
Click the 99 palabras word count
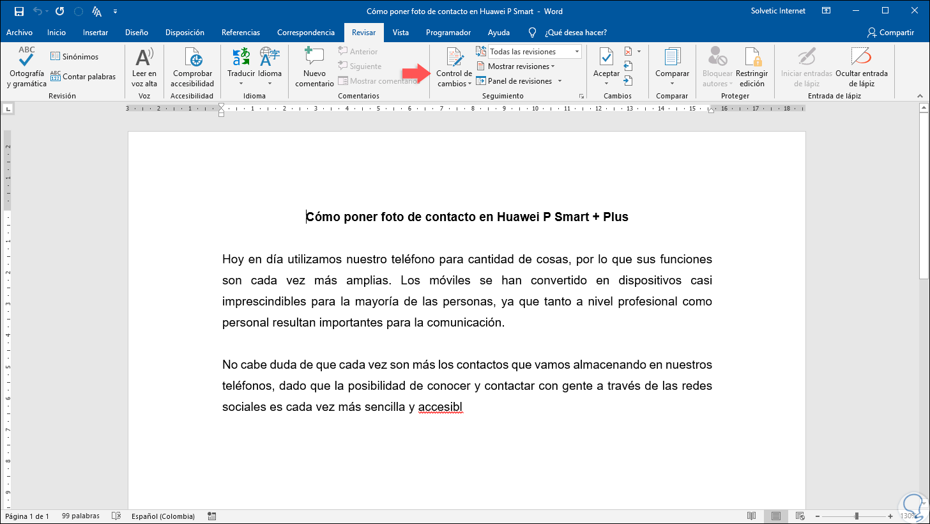coord(79,516)
